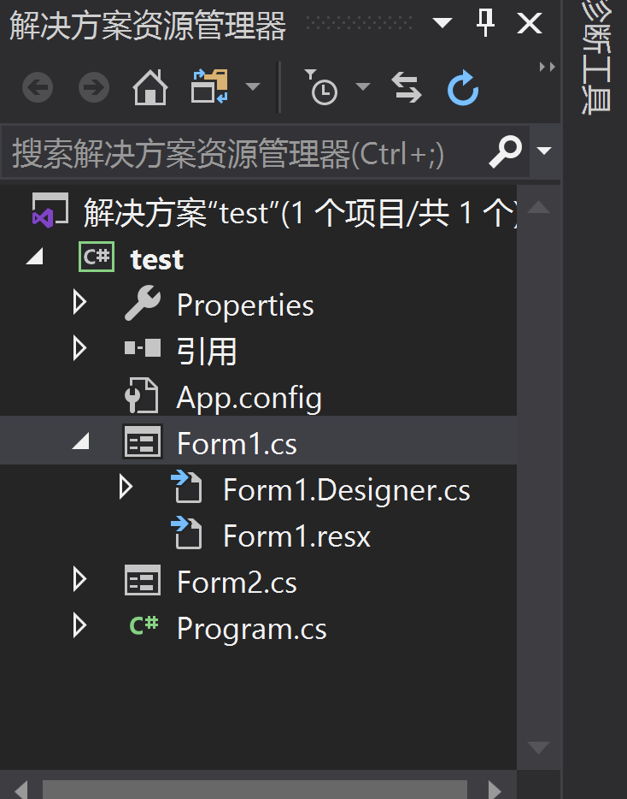Activate Sync with Active Document icon
Screen dimensions: 627x799
406,86
